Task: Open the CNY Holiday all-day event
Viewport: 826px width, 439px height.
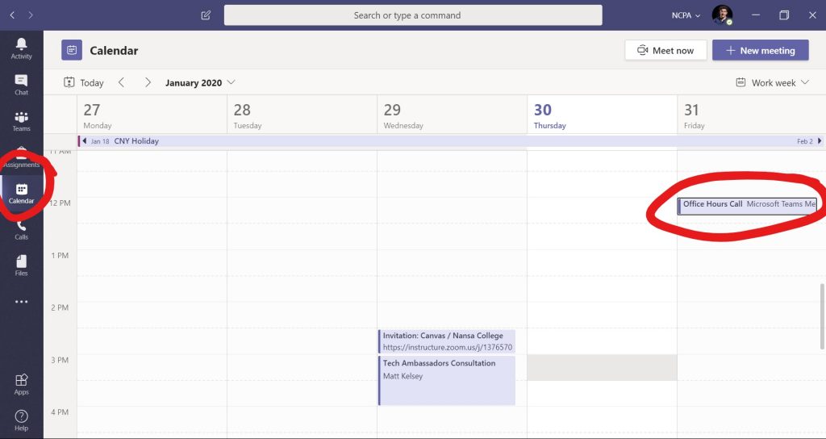Action: tap(451, 140)
